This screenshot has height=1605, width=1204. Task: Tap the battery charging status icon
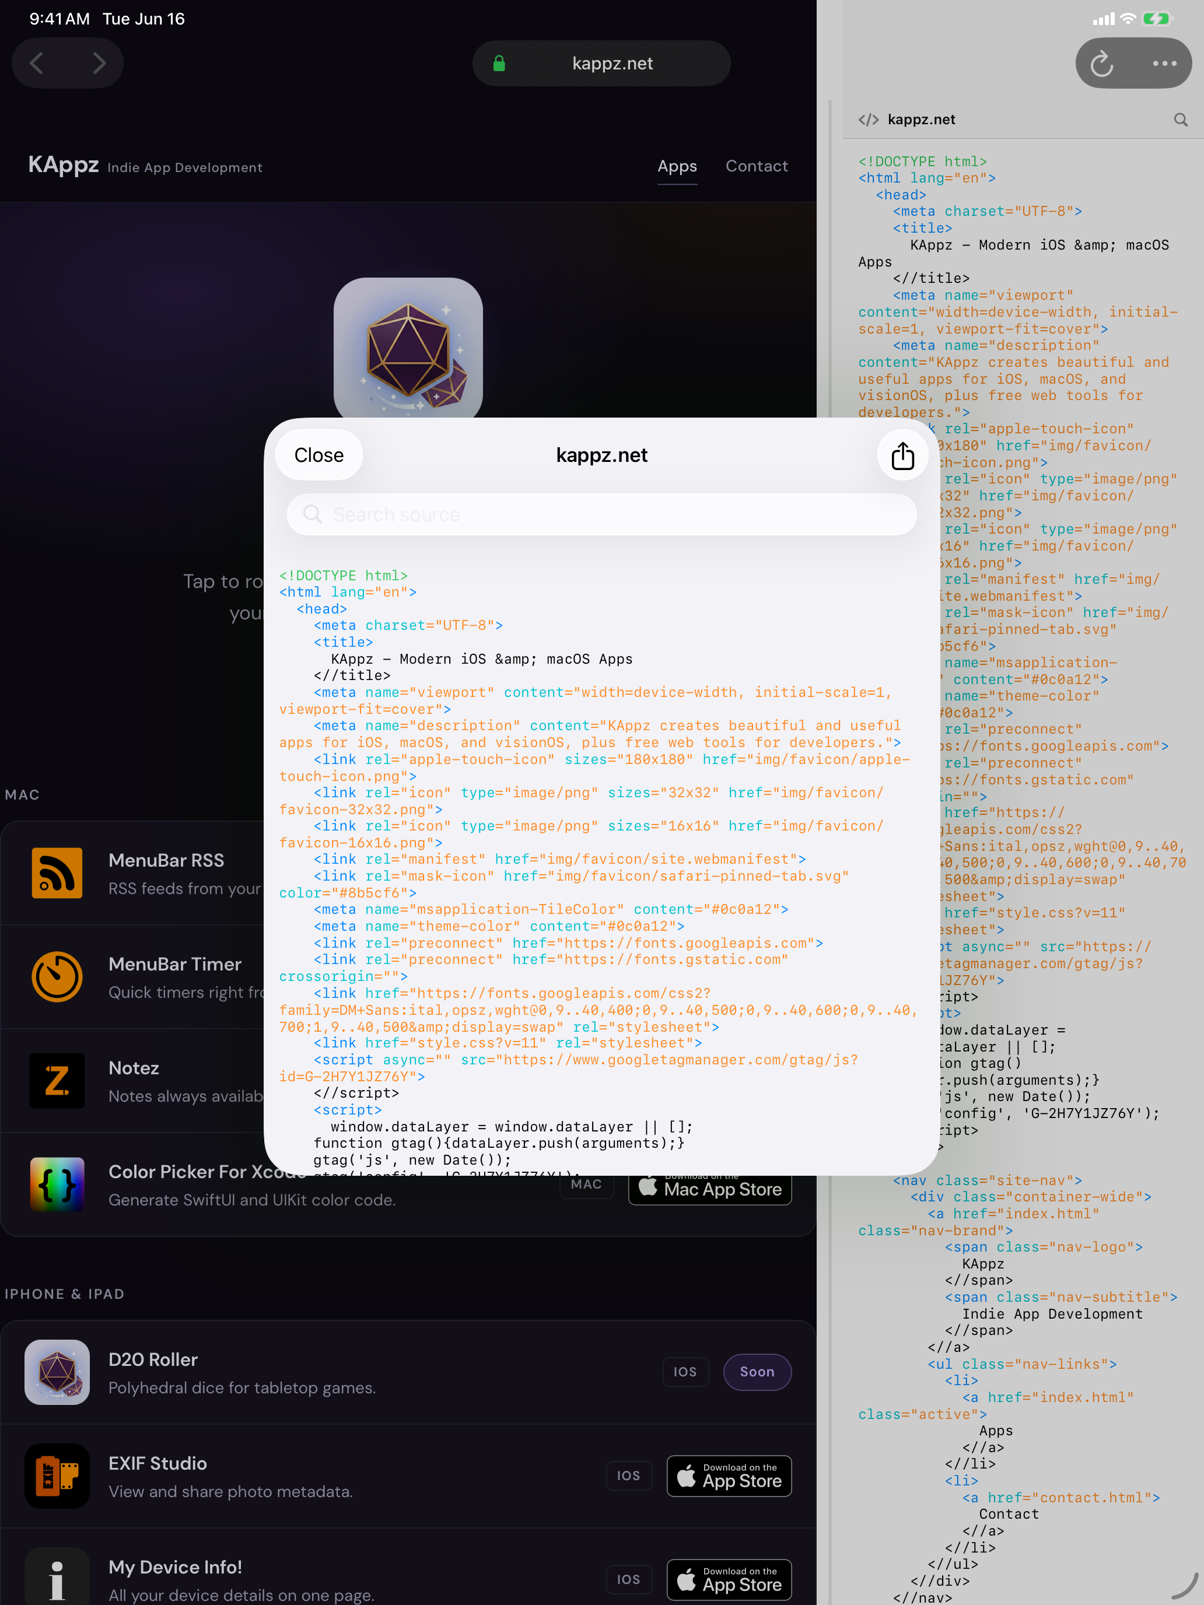coord(1156,19)
